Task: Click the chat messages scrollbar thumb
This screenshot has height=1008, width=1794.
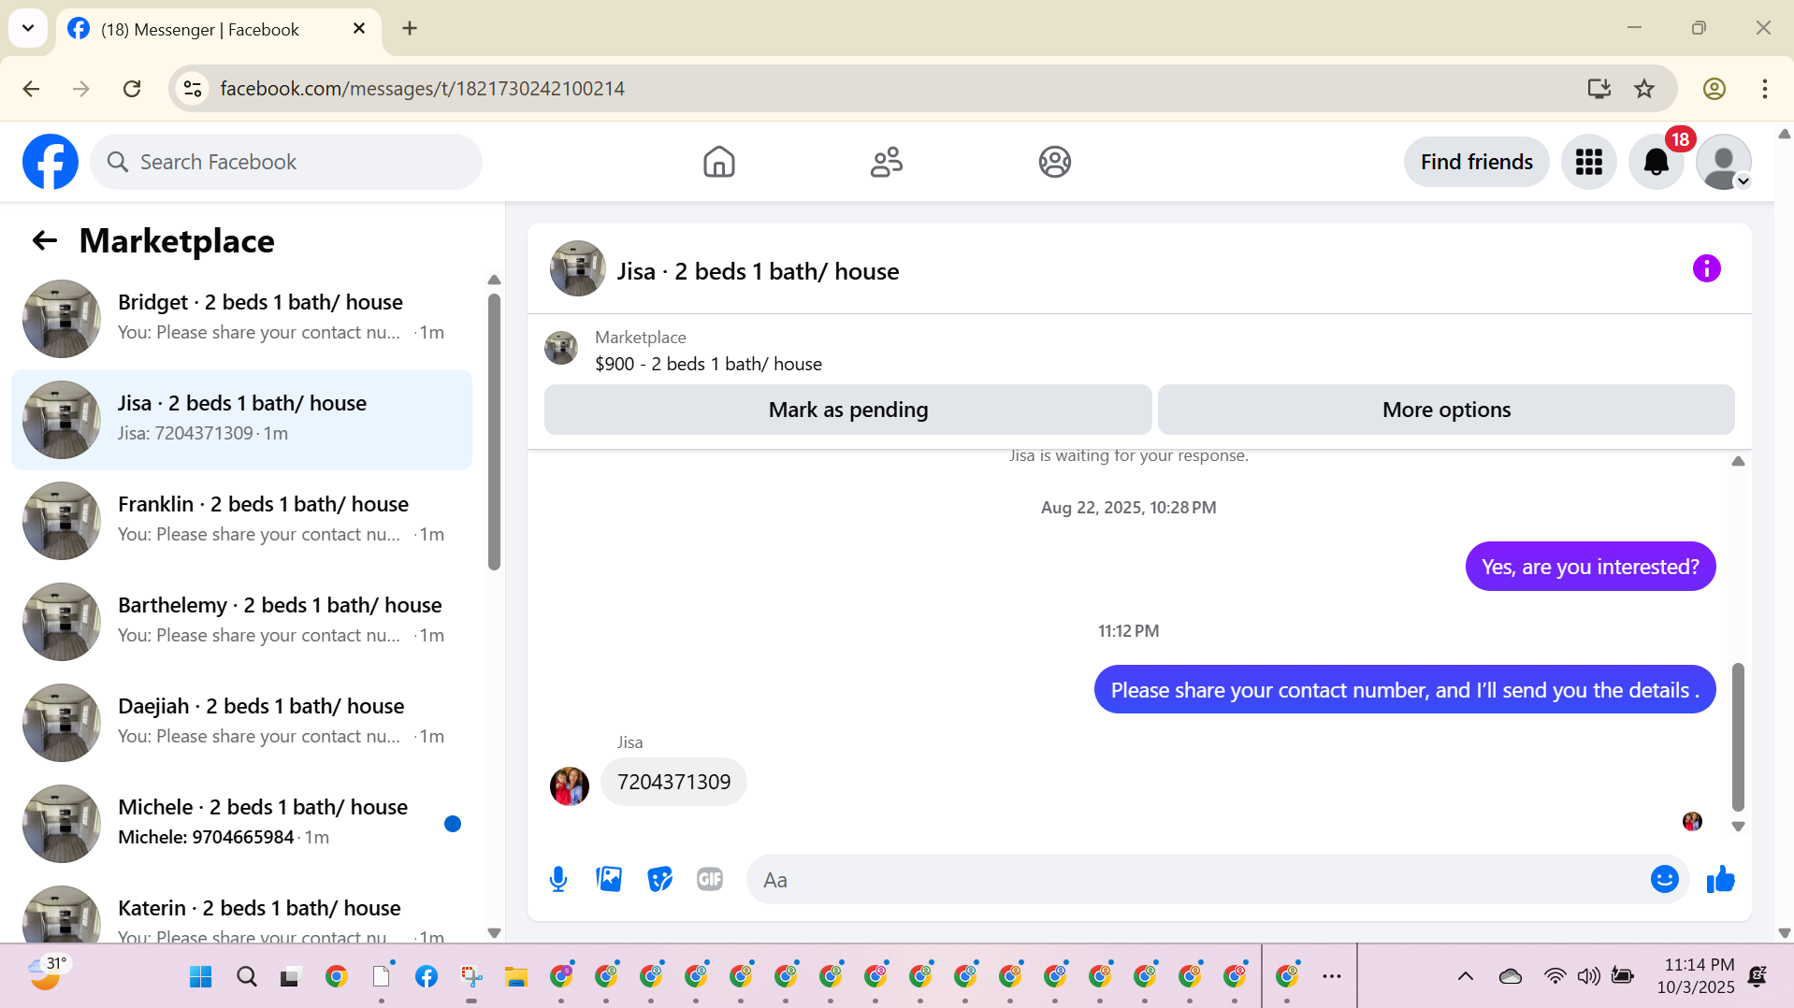Action: coord(1738,737)
